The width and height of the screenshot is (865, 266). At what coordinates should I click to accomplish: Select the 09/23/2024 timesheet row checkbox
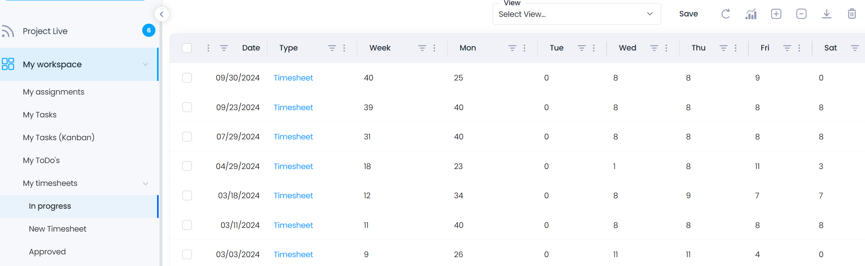(187, 107)
